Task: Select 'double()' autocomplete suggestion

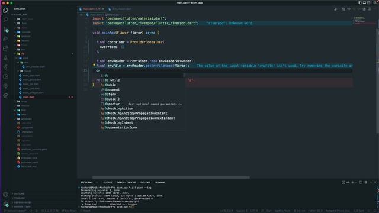Action: coord(143,99)
